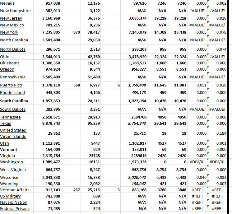Select cell with value 95,259

90,123
